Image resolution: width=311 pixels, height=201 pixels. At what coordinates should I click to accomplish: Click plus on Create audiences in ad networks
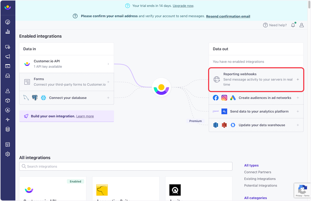click(298, 98)
